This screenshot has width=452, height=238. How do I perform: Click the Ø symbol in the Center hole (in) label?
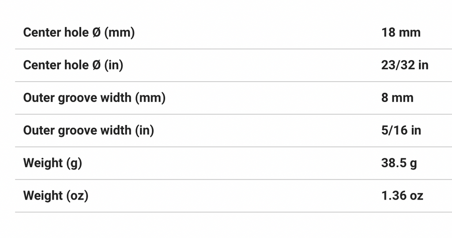click(x=96, y=65)
